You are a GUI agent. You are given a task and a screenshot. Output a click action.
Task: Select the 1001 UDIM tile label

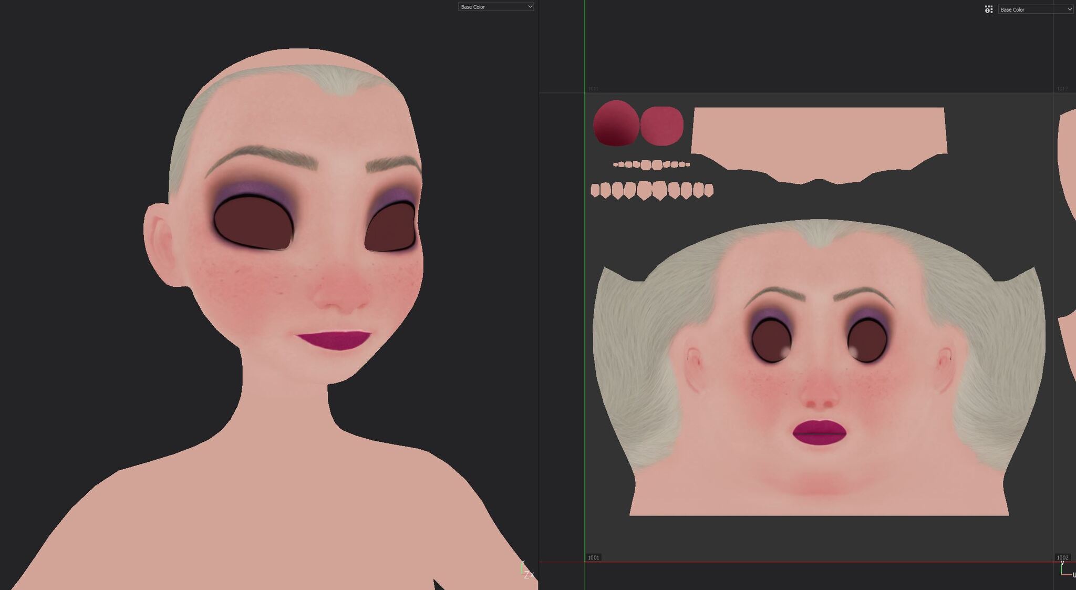[x=593, y=557]
